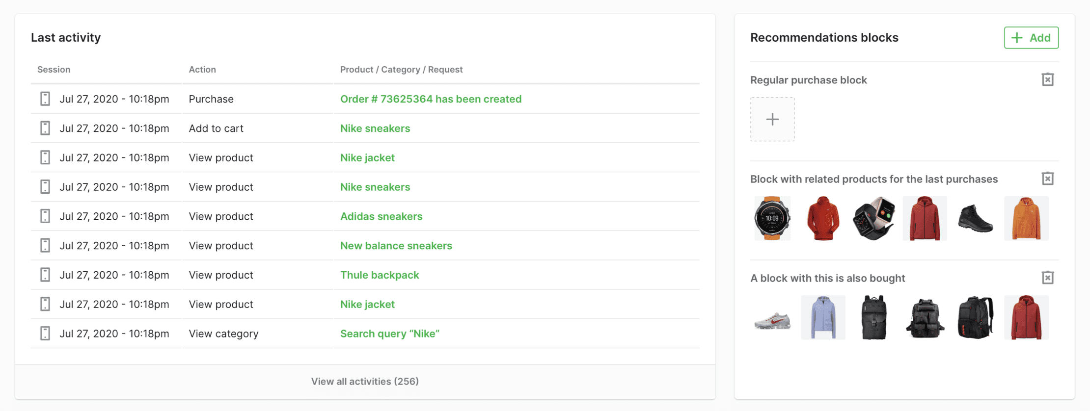
Task: Add a new recommendations block
Action: pos(1031,38)
